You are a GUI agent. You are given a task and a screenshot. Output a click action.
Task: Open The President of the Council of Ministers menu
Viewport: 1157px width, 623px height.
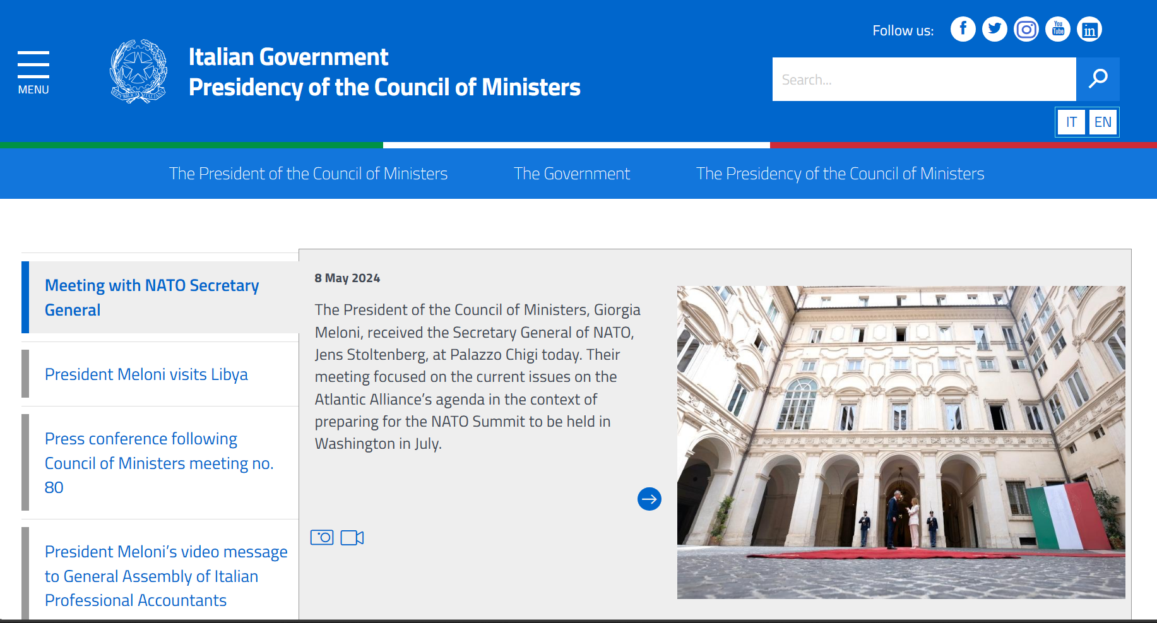(x=308, y=174)
